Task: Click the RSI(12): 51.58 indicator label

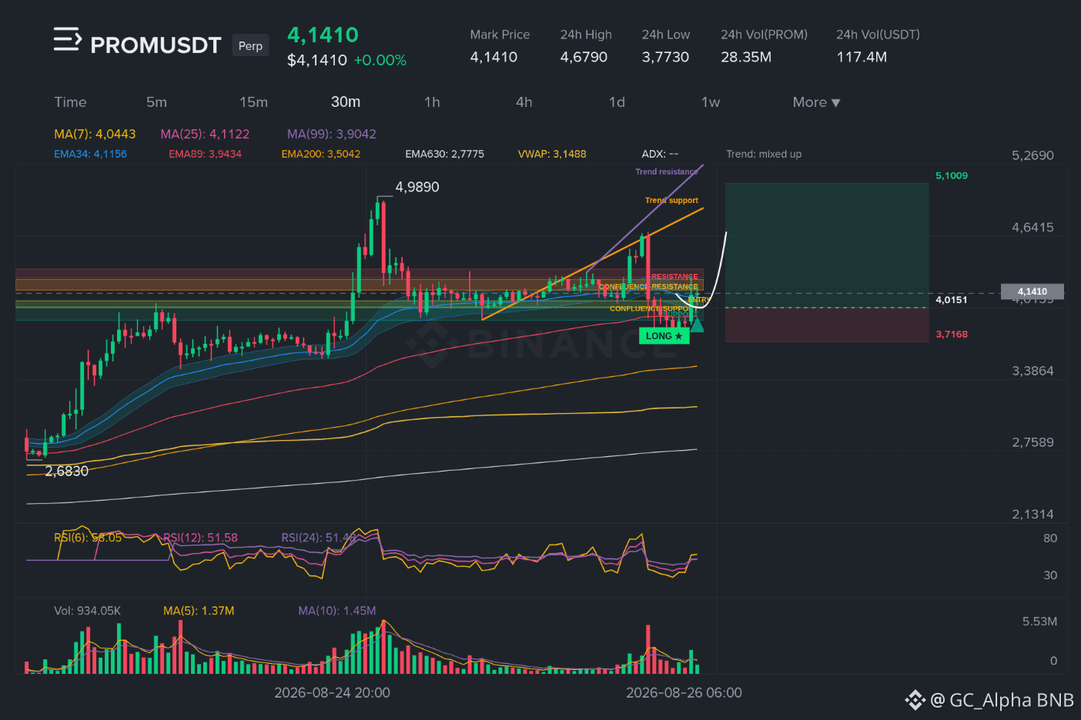Action: point(200,538)
